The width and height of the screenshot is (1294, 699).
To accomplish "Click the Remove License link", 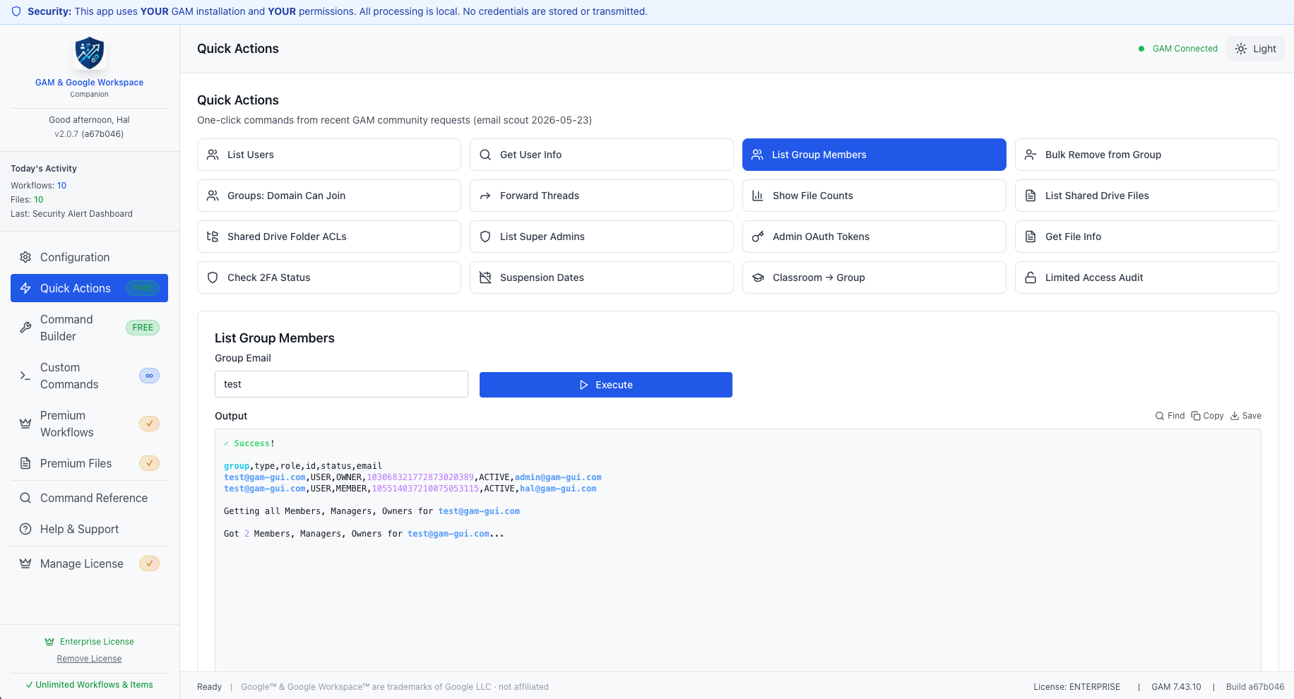I will click(89, 659).
